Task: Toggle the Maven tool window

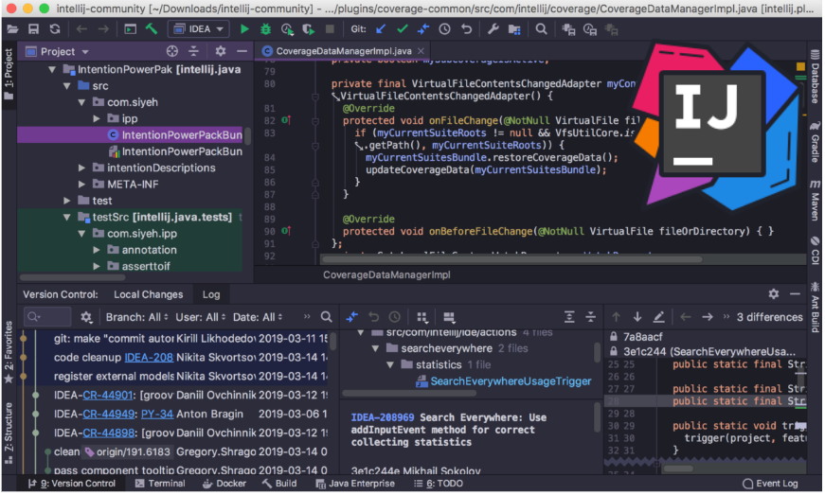Action: (815, 201)
